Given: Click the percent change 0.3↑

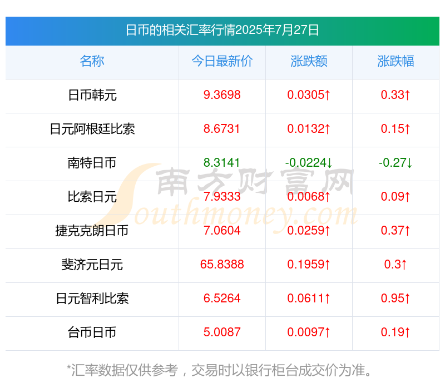Looking at the screenshot, I should coord(395,265).
